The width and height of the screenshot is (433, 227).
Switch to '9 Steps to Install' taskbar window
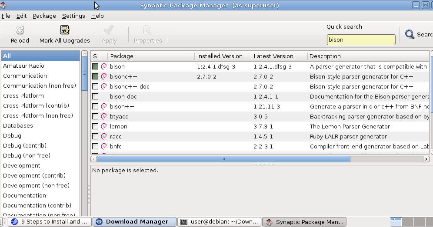pos(50,222)
